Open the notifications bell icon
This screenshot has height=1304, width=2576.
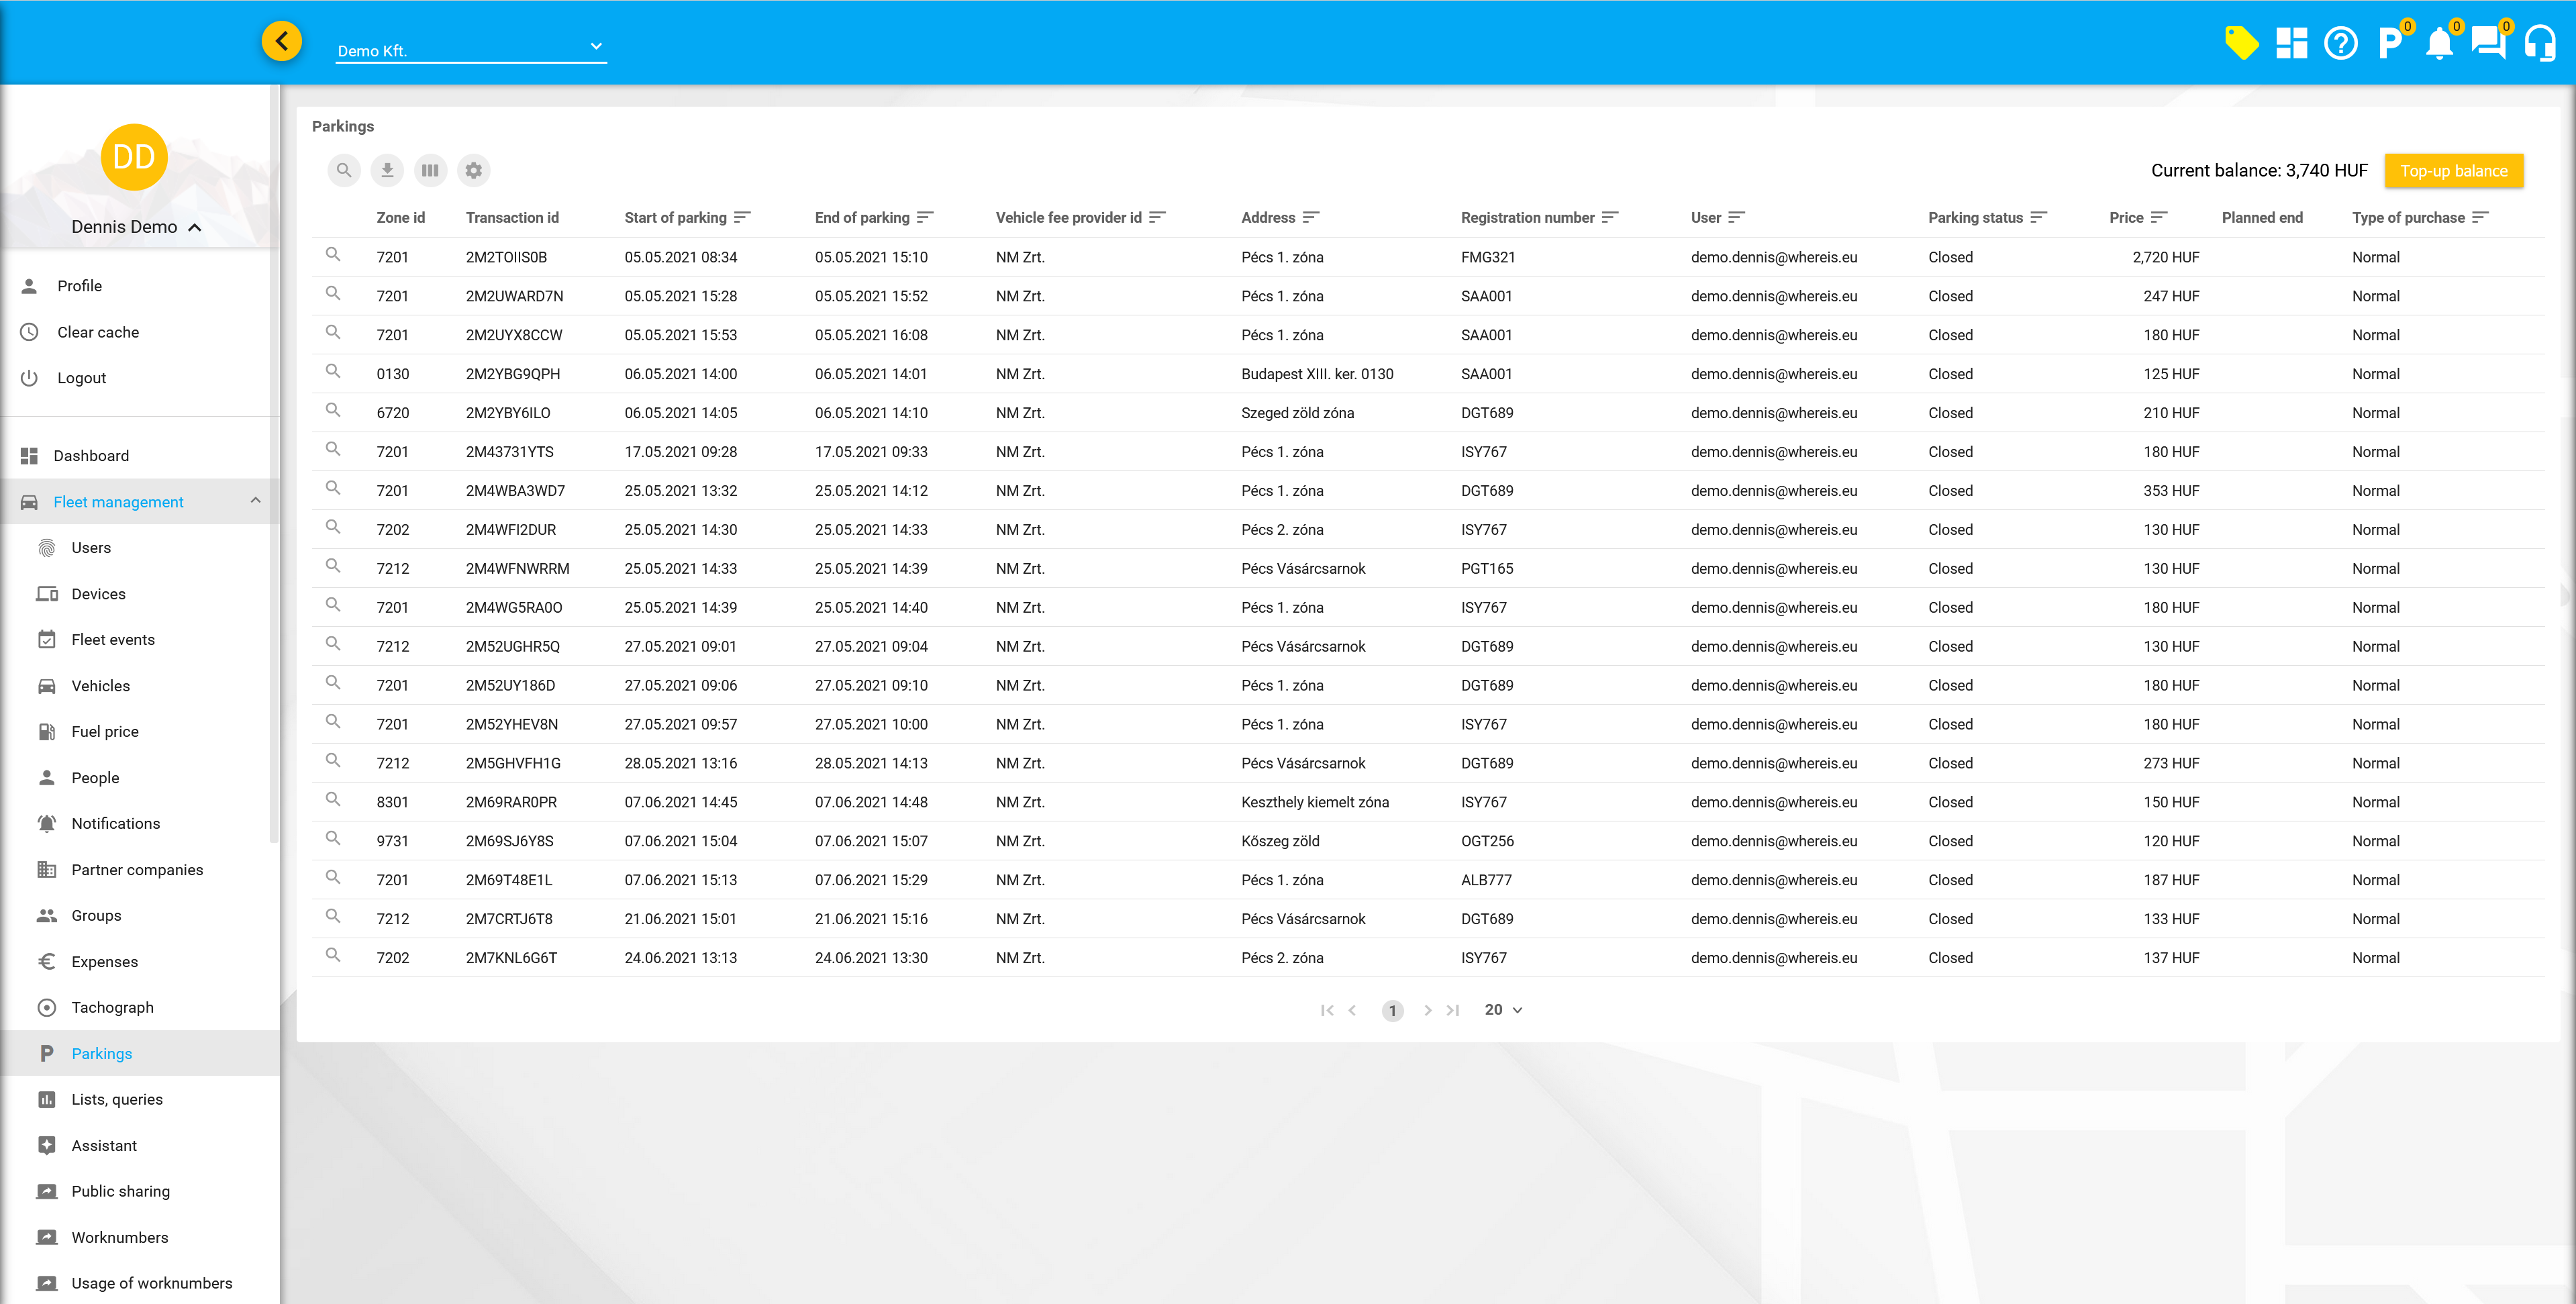tap(2439, 43)
